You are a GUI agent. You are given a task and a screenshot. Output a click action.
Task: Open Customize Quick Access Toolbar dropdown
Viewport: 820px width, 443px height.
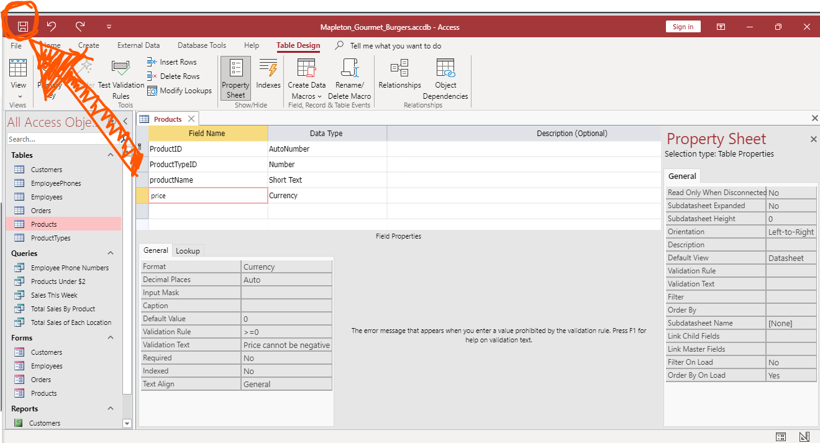tap(109, 27)
